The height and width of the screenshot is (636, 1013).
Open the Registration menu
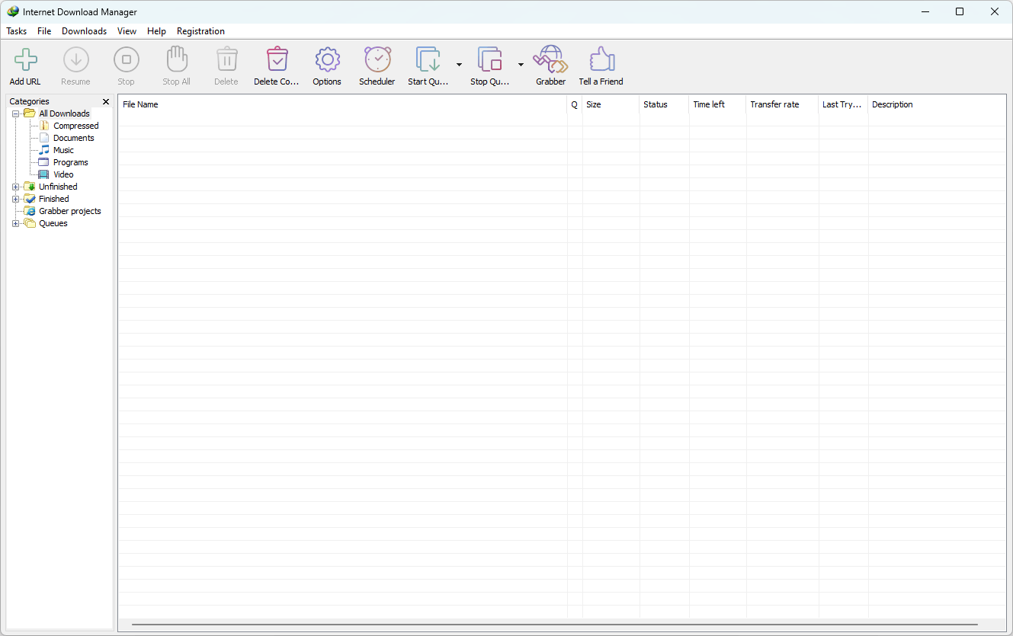click(x=200, y=31)
